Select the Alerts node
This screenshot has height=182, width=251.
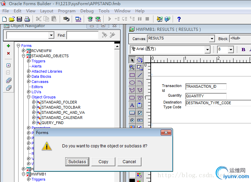36,66
